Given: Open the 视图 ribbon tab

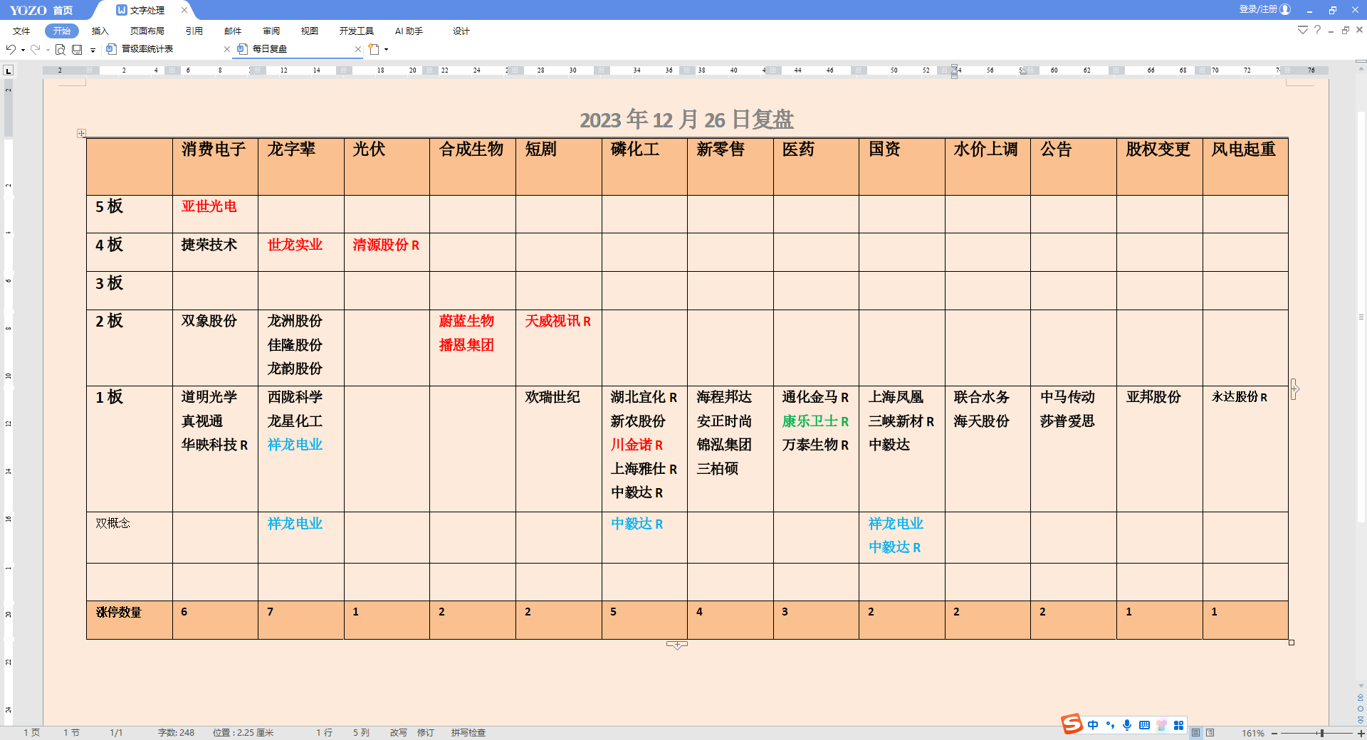Looking at the screenshot, I should [x=310, y=31].
